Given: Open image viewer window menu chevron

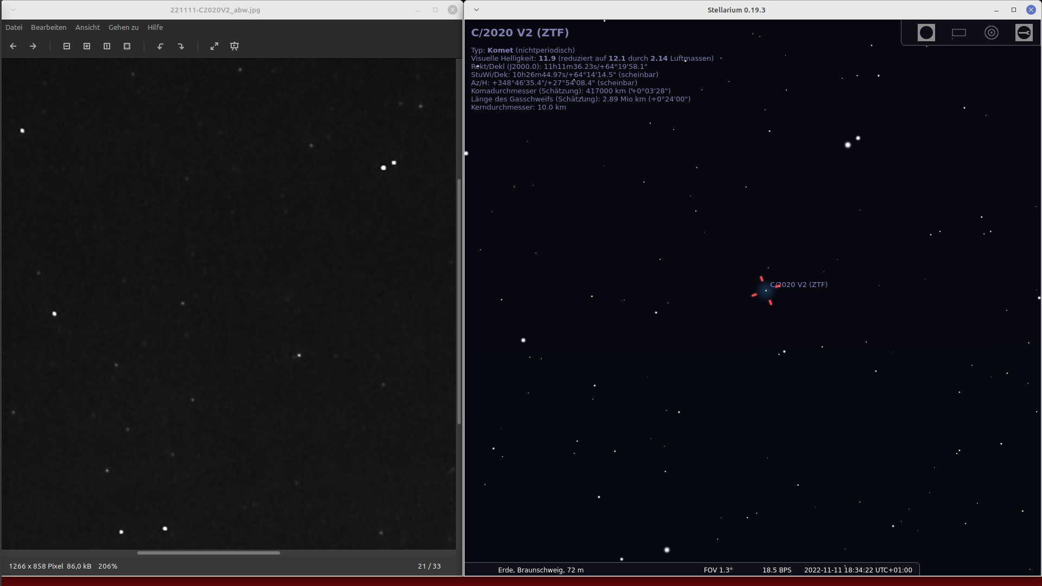Looking at the screenshot, I should [x=13, y=10].
